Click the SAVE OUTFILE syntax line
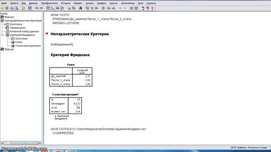 (x=99, y=129)
